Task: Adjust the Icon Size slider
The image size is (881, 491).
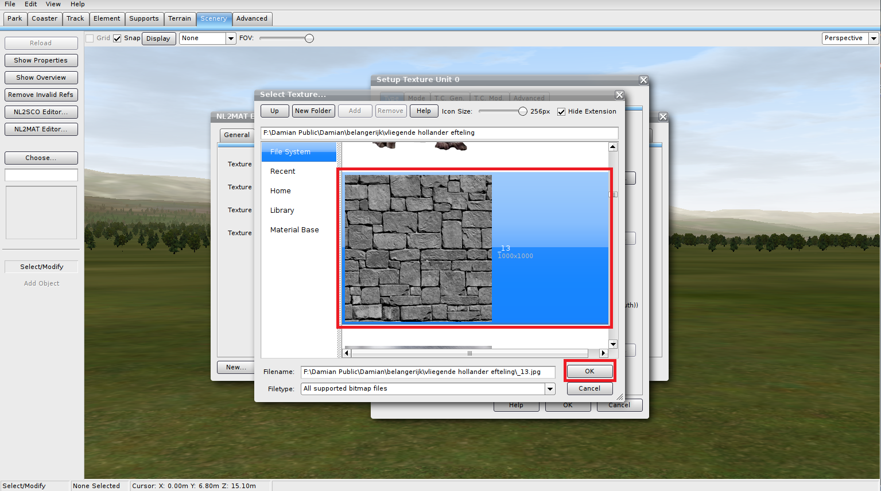Action: 522,111
